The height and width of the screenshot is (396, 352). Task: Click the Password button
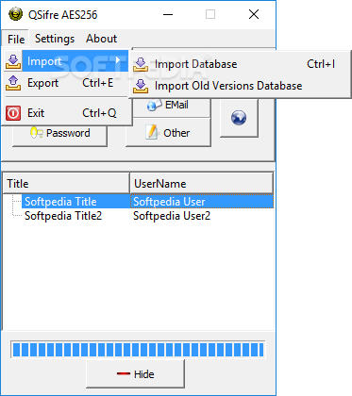pos(59,134)
